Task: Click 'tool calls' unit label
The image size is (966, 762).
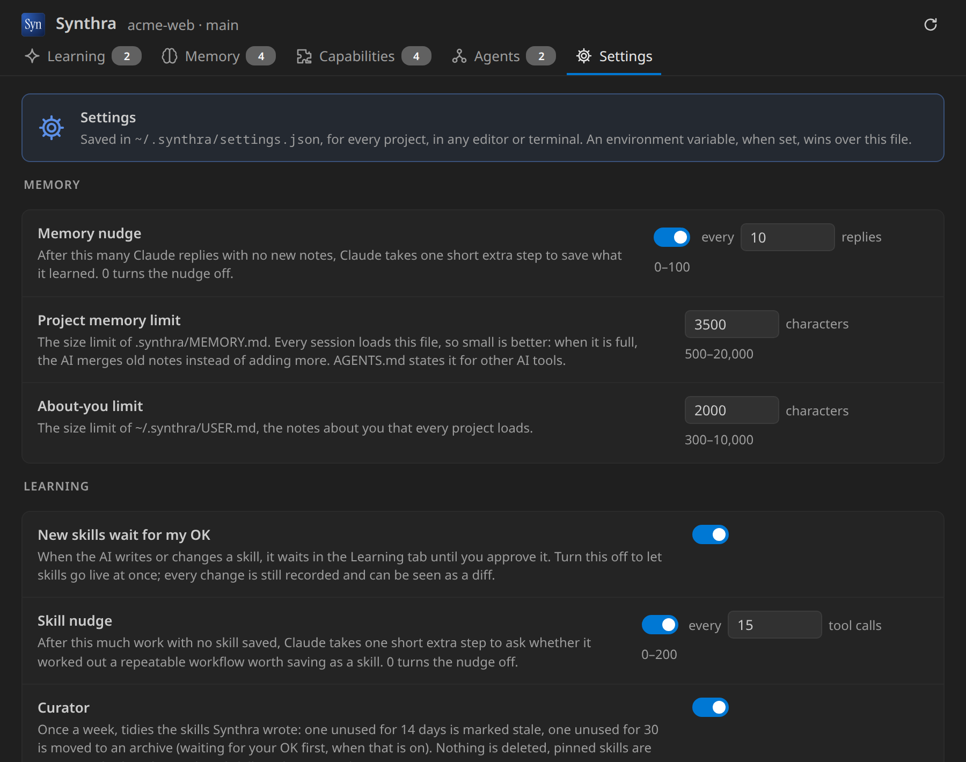Action: (x=855, y=626)
